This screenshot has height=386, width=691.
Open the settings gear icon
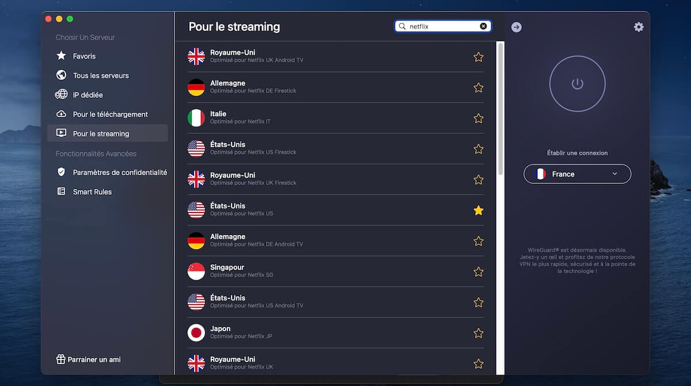639,27
